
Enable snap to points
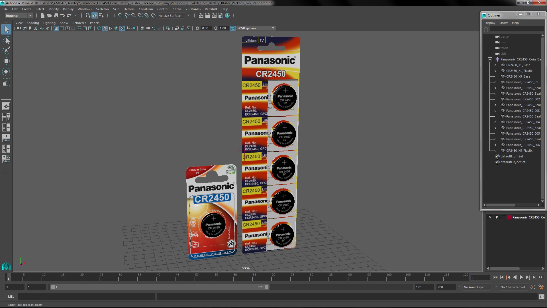tap(134, 16)
